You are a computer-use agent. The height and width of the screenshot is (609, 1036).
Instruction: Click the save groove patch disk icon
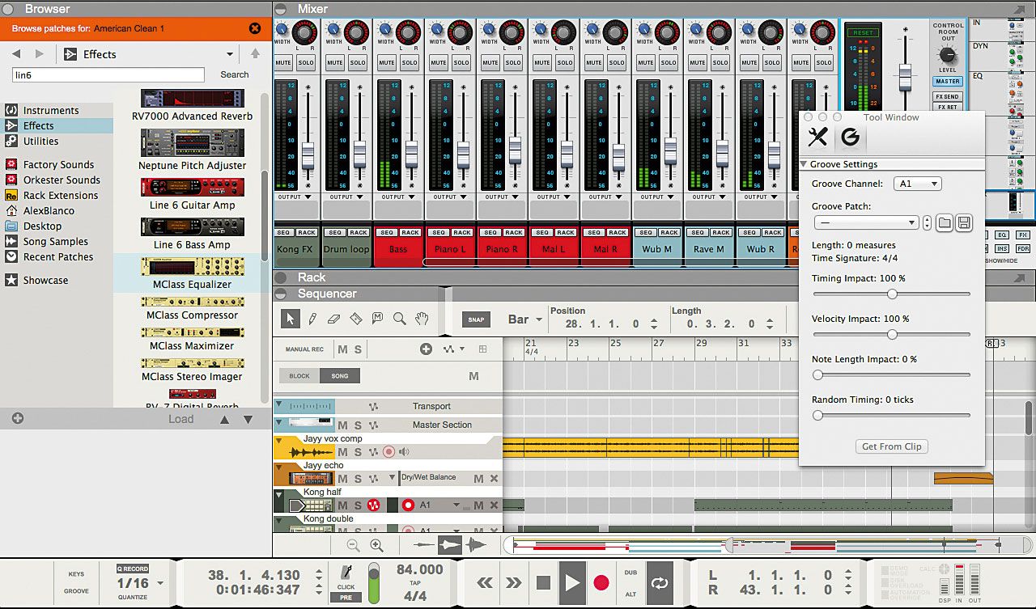tap(963, 222)
